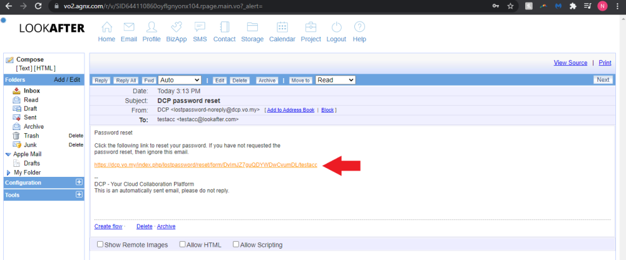The image size is (626, 260).
Task: Open the SMS chat icon
Action: pos(200,27)
